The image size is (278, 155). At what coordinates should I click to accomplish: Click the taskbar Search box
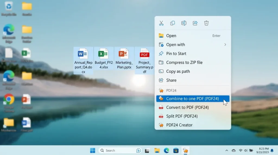coord(120,151)
